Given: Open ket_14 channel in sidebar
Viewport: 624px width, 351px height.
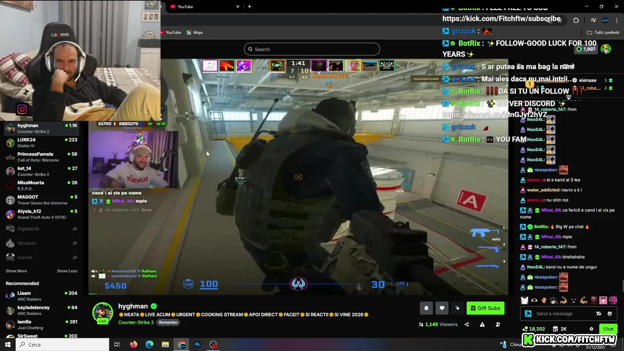Looking at the screenshot, I should coord(41,171).
